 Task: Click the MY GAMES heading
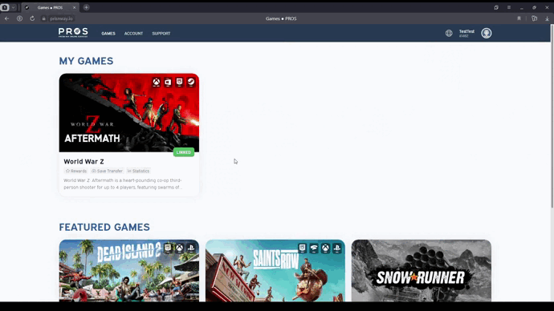tap(86, 61)
